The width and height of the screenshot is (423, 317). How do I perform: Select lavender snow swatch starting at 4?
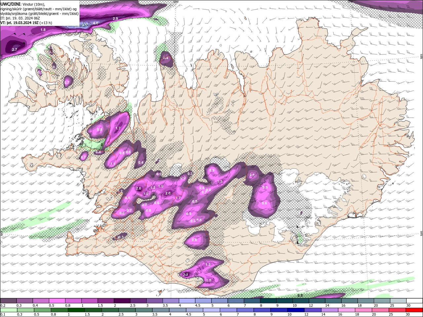[x=187, y=301]
